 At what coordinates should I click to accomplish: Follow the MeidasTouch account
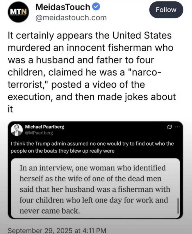(166, 10)
